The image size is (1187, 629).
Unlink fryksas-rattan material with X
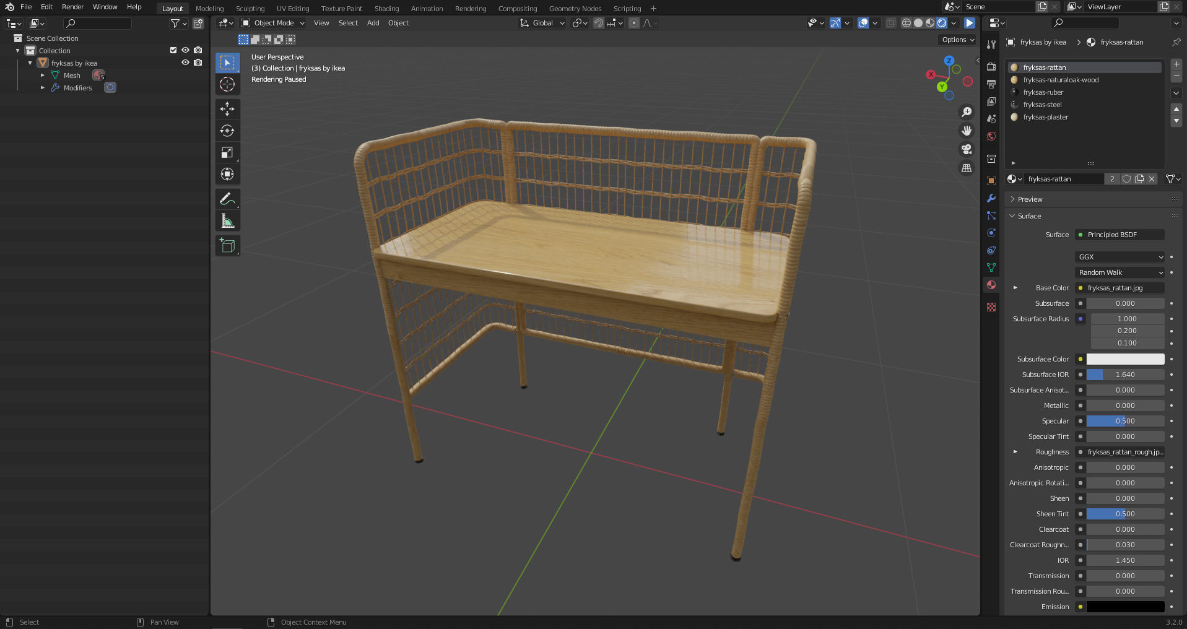coord(1152,179)
